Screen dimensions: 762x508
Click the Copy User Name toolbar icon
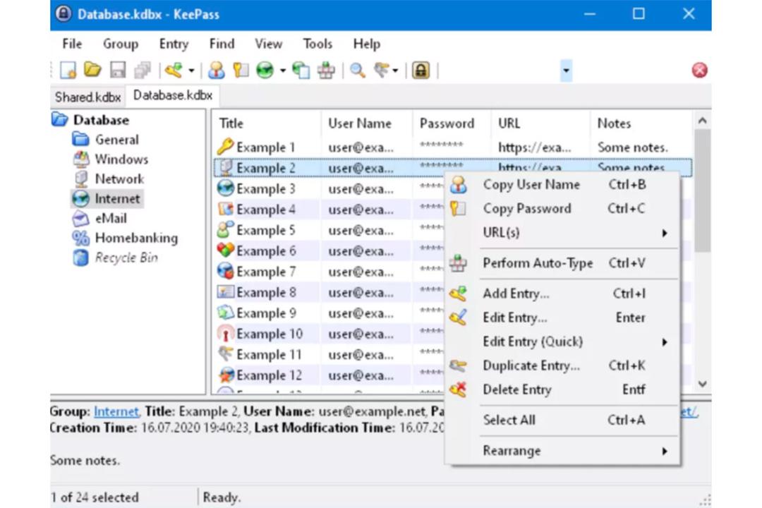[217, 71]
